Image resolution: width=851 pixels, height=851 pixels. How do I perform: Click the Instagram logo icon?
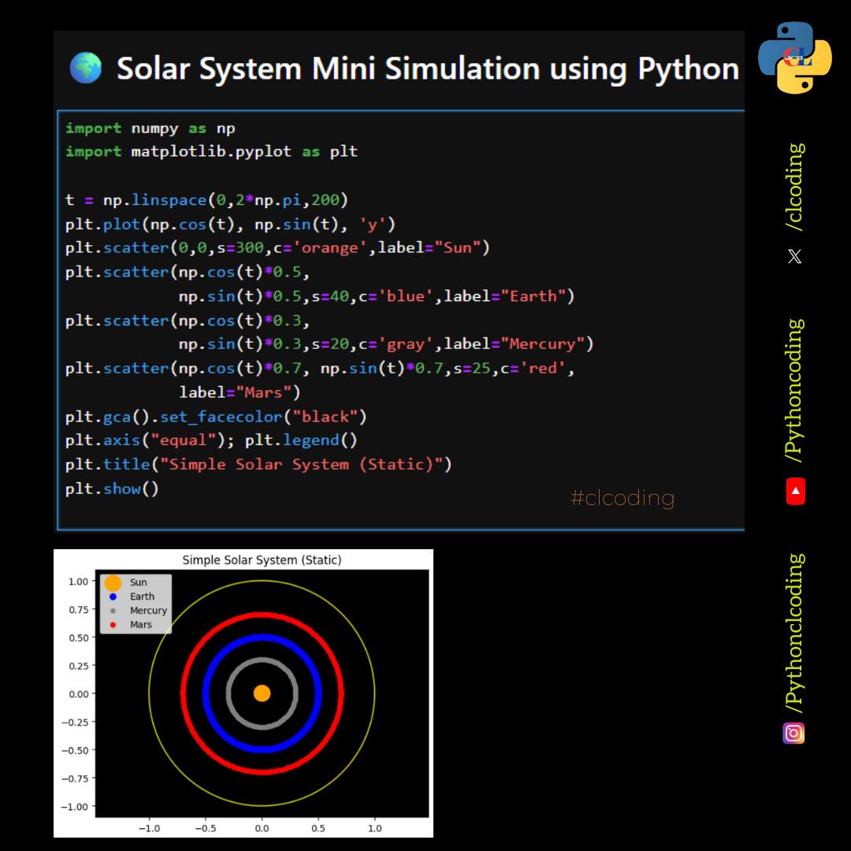tap(793, 734)
